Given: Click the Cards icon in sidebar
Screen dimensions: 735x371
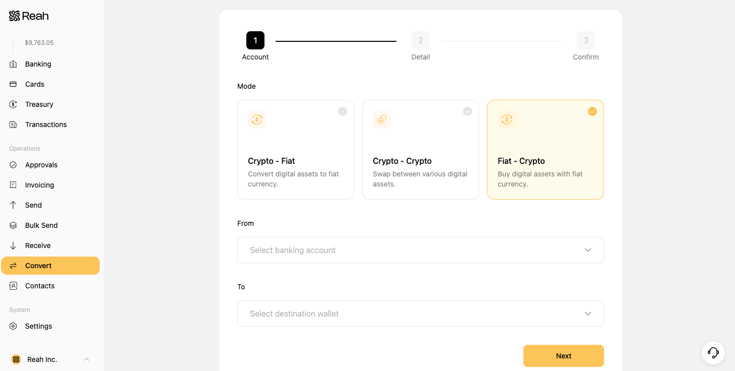Looking at the screenshot, I should [14, 84].
